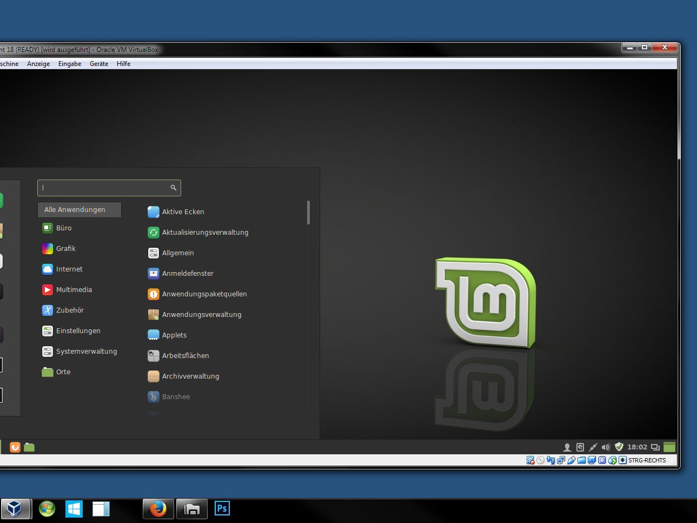Image resolution: width=697 pixels, height=523 pixels.
Task: Click the application list scrollbar
Action: (x=308, y=213)
